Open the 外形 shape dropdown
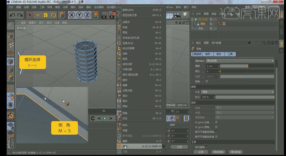This screenshot has height=156, width=286. [238, 92]
